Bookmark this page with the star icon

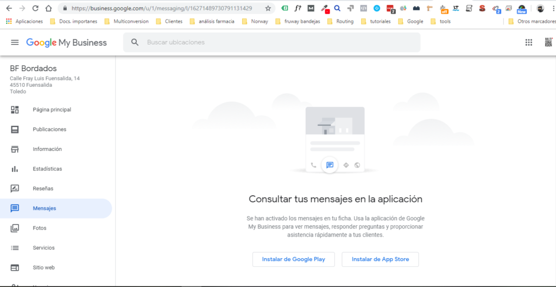point(268,8)
